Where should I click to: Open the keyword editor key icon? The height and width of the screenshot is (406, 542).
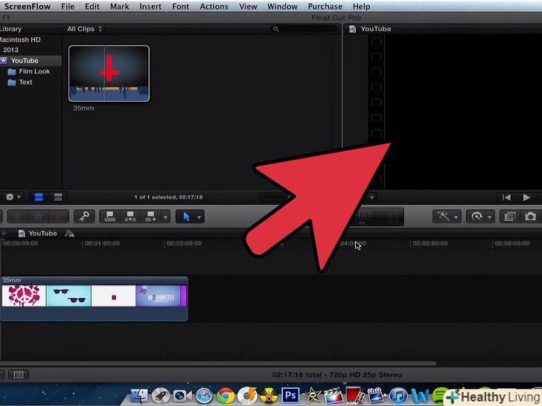tap(84, 216)
